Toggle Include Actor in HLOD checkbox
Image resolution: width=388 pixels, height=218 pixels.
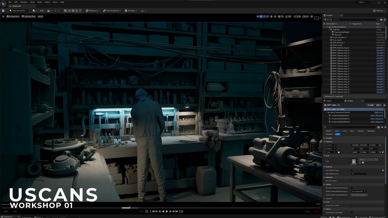pos(352,206)
